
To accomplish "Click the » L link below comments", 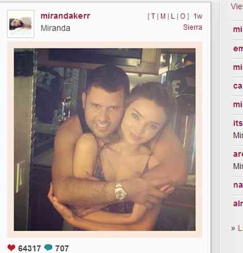I will tap(237, 228).
